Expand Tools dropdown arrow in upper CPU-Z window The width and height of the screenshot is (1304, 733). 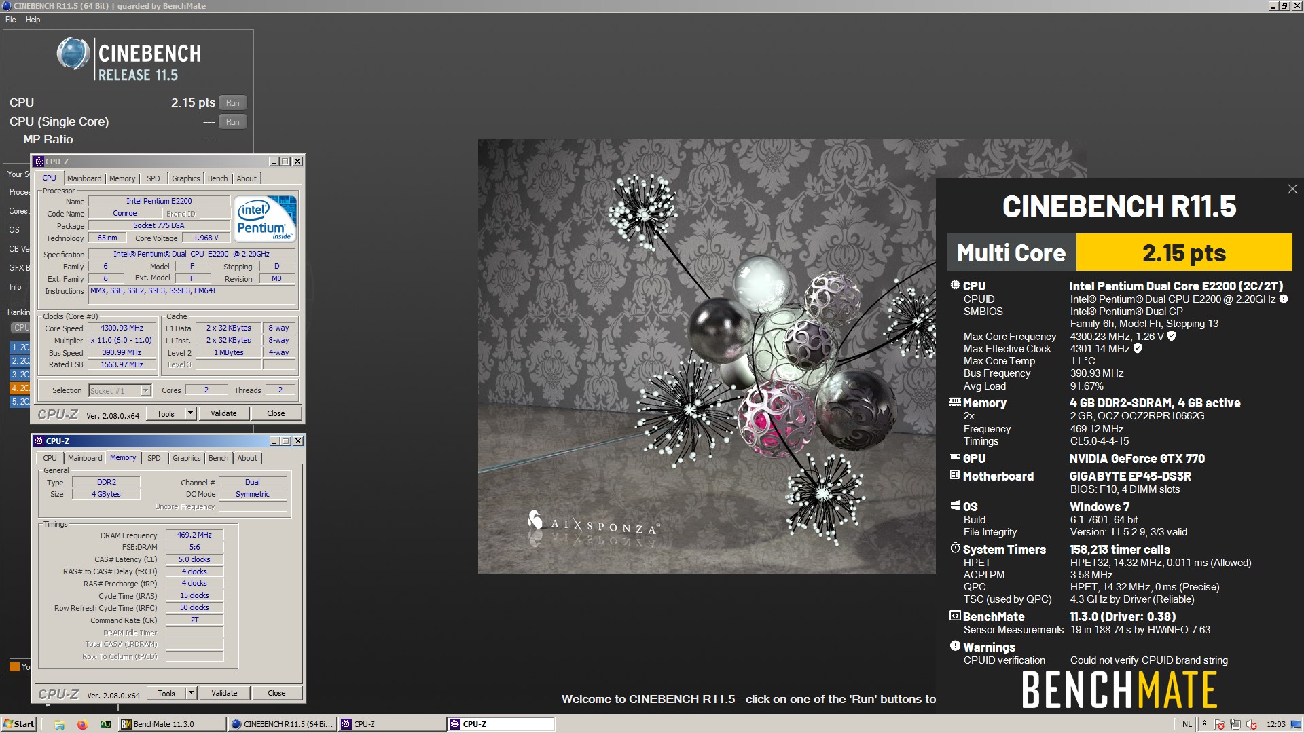[190, 413]
